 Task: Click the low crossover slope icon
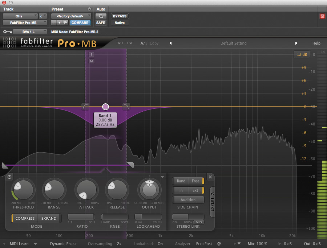(85, 107)
